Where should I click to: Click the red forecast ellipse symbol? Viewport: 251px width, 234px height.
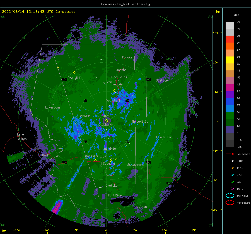point(230,203)
